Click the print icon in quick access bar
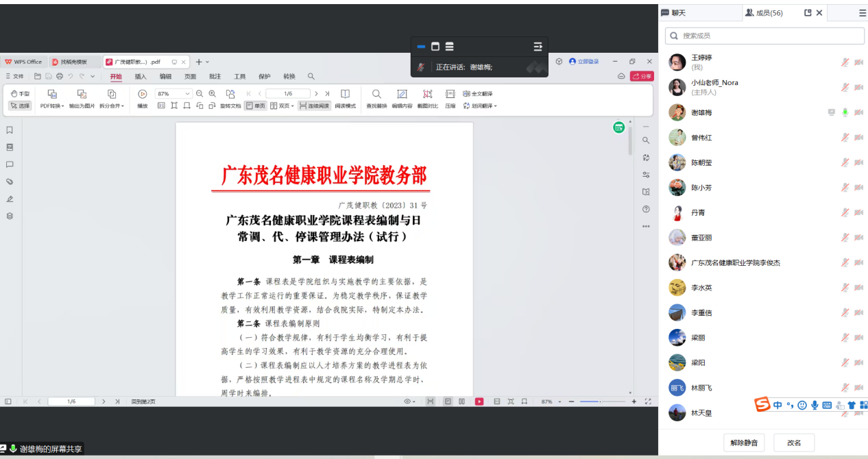Image resolution: width=868 pixels, height=459 pixels. tap(60, 76)
